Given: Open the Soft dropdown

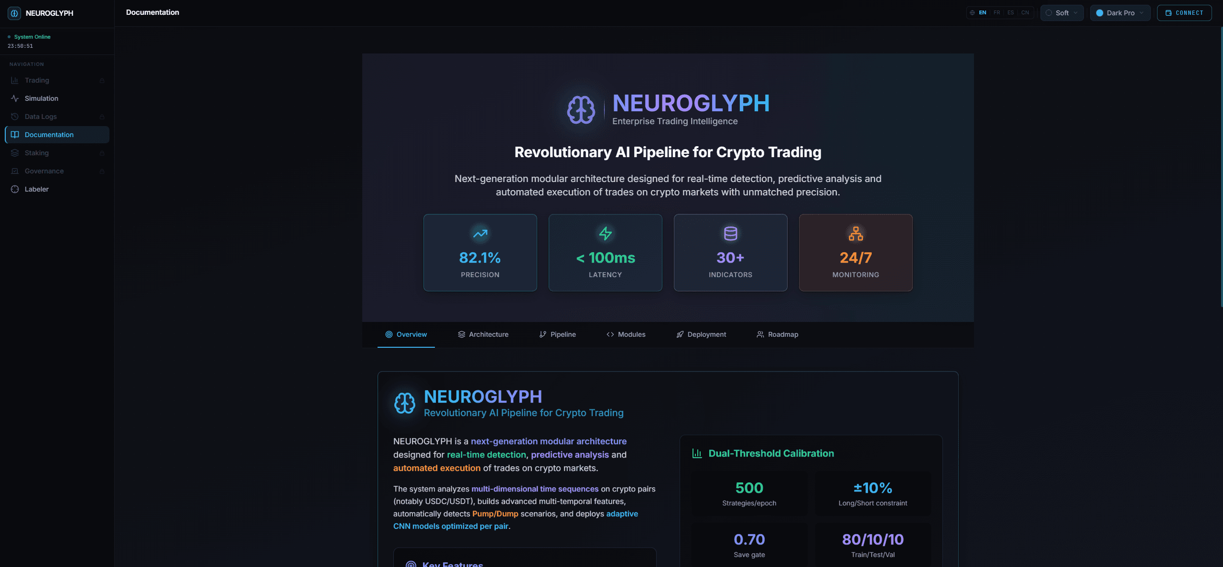Looking at the screenshot, I should (x=1061, y=13).
